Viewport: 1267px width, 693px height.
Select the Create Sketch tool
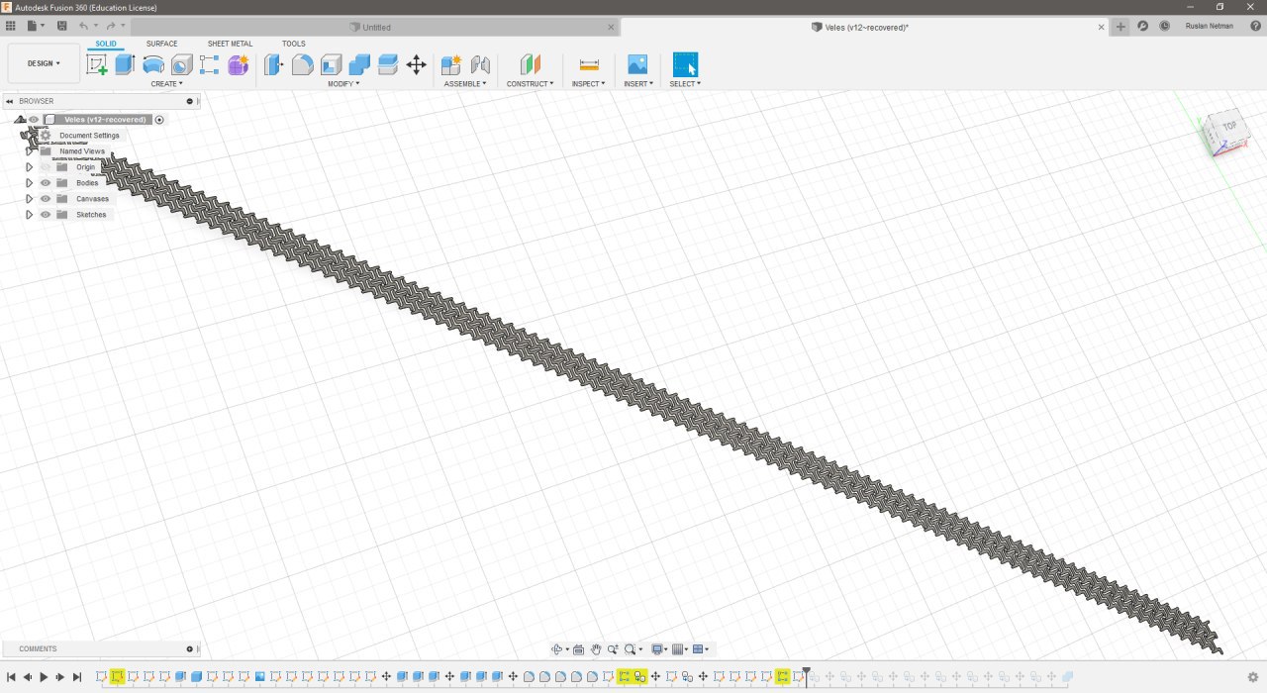(97, 65)
